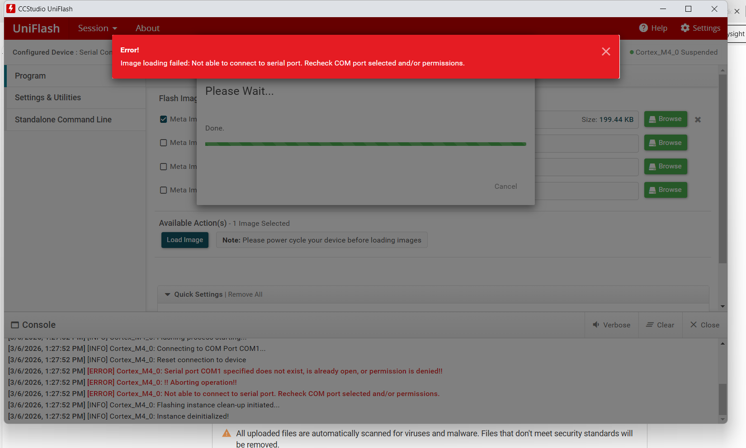Screen dimensions: 746x448
Task: Close the Console panel
Action: 704,325
